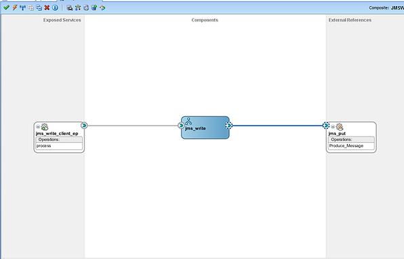The image size is (404, 259).
Task: Click the jms_put adapter gear icon
Action: point(340,126)
